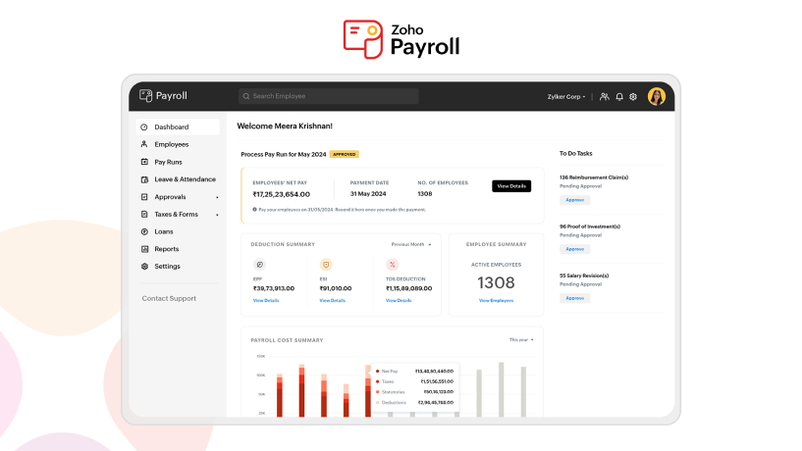Go to Dashboard in sidebar
The height and width of the screenshot is (451, 802).
tap(178, 127)
